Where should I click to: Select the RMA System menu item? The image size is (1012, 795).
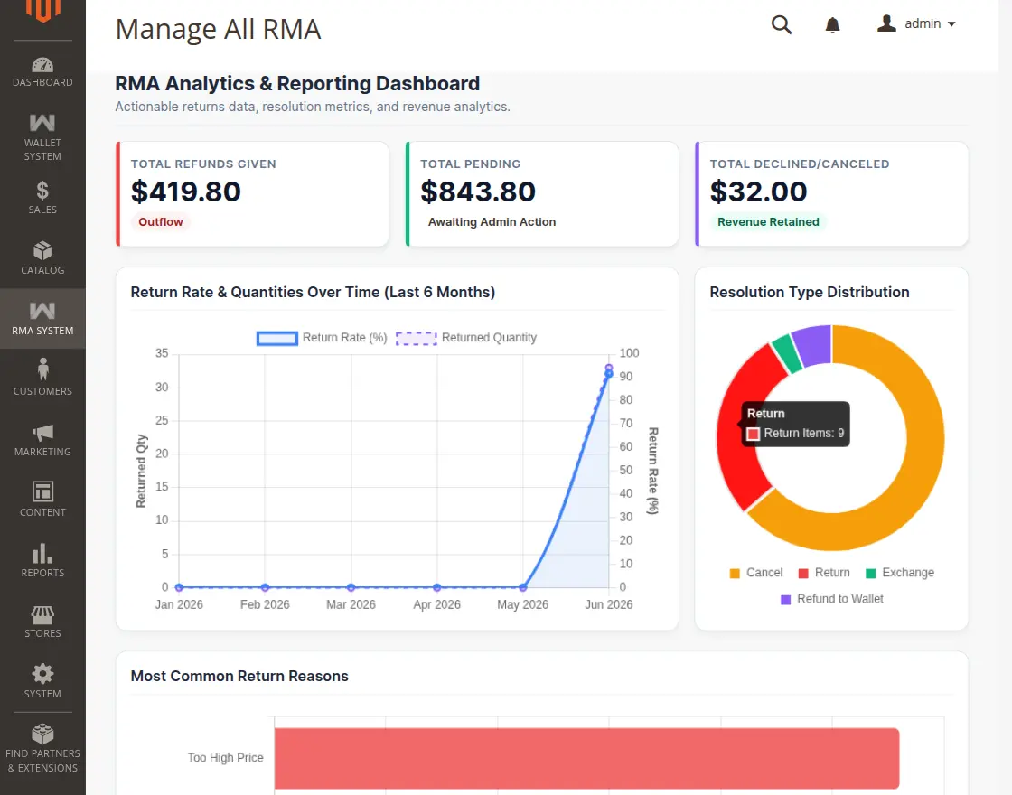[x=42, y=319]
